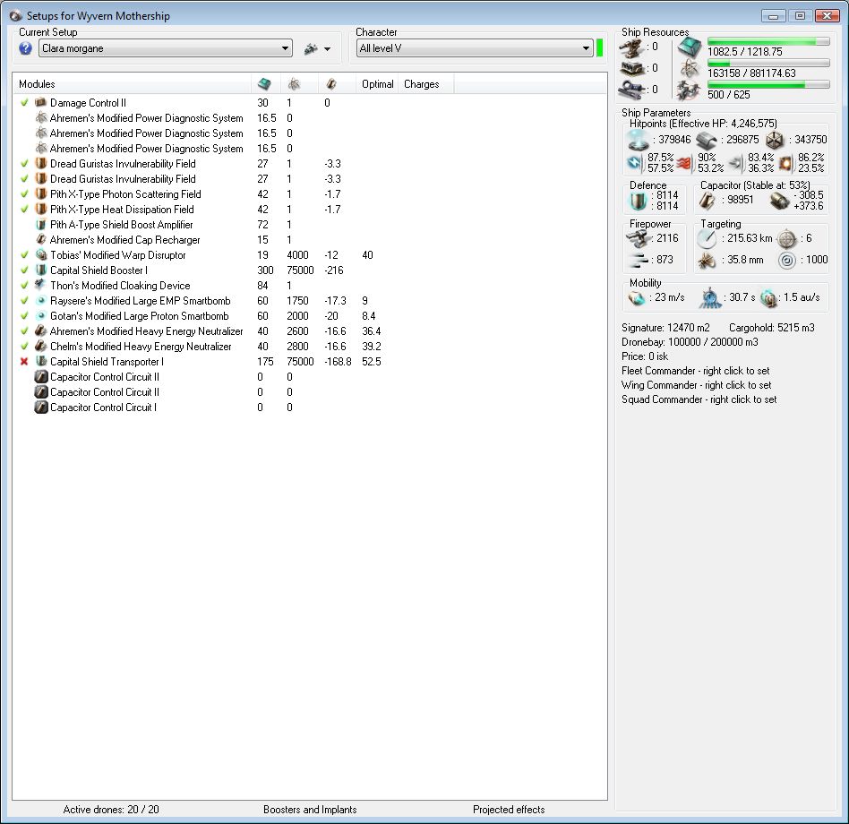The height and width of the screenshot is (824, 849).
Task: Click the green character skill status indicator
Action: (x=599, y=47)
